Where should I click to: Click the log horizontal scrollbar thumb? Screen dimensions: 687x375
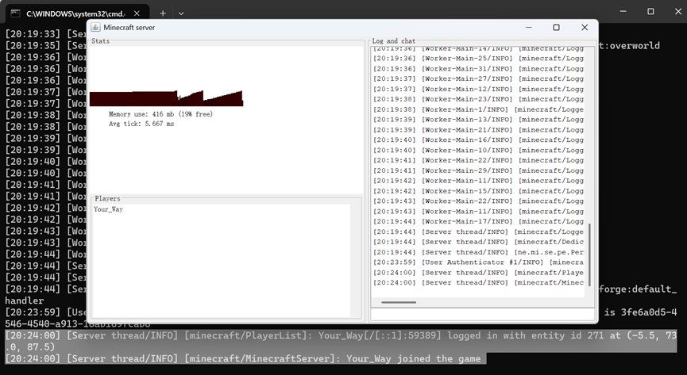click(399, 302)
